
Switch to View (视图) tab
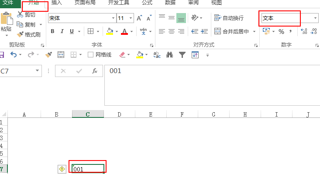[217, 3]
